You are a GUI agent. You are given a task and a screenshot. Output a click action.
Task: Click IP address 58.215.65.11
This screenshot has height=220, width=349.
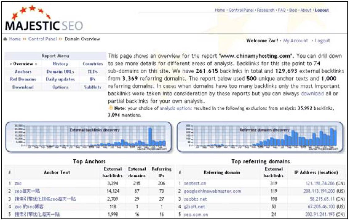coord(322,199)
